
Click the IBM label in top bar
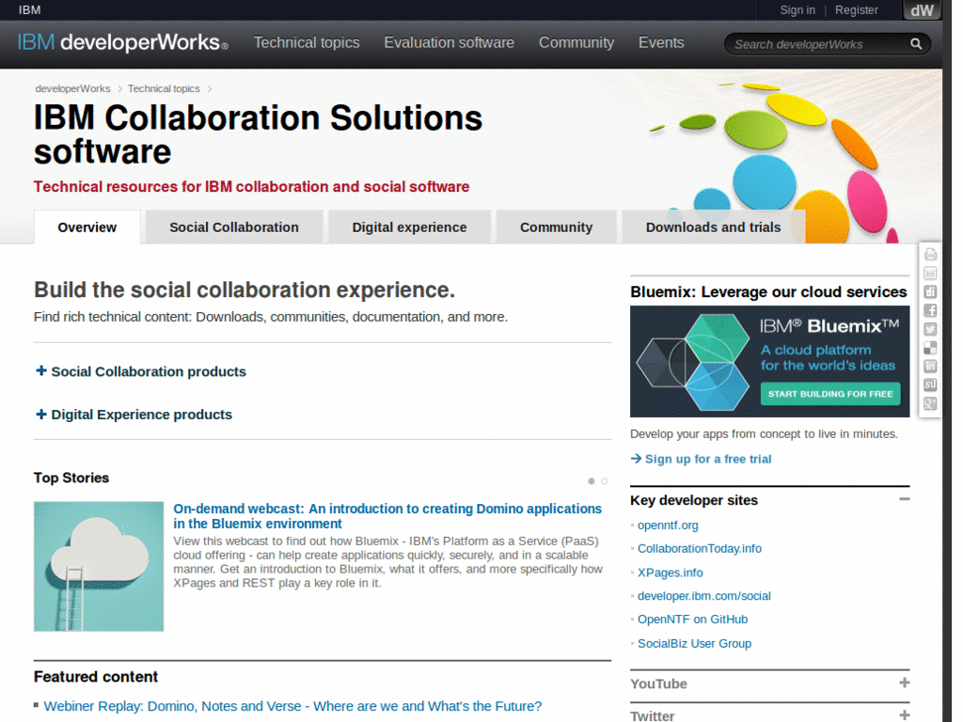tap(29, 9)
